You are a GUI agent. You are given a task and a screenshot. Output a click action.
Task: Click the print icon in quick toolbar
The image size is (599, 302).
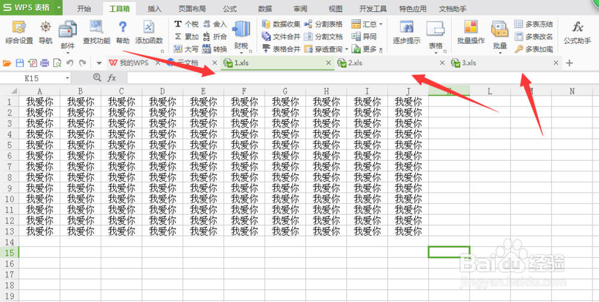pos(45,63)
